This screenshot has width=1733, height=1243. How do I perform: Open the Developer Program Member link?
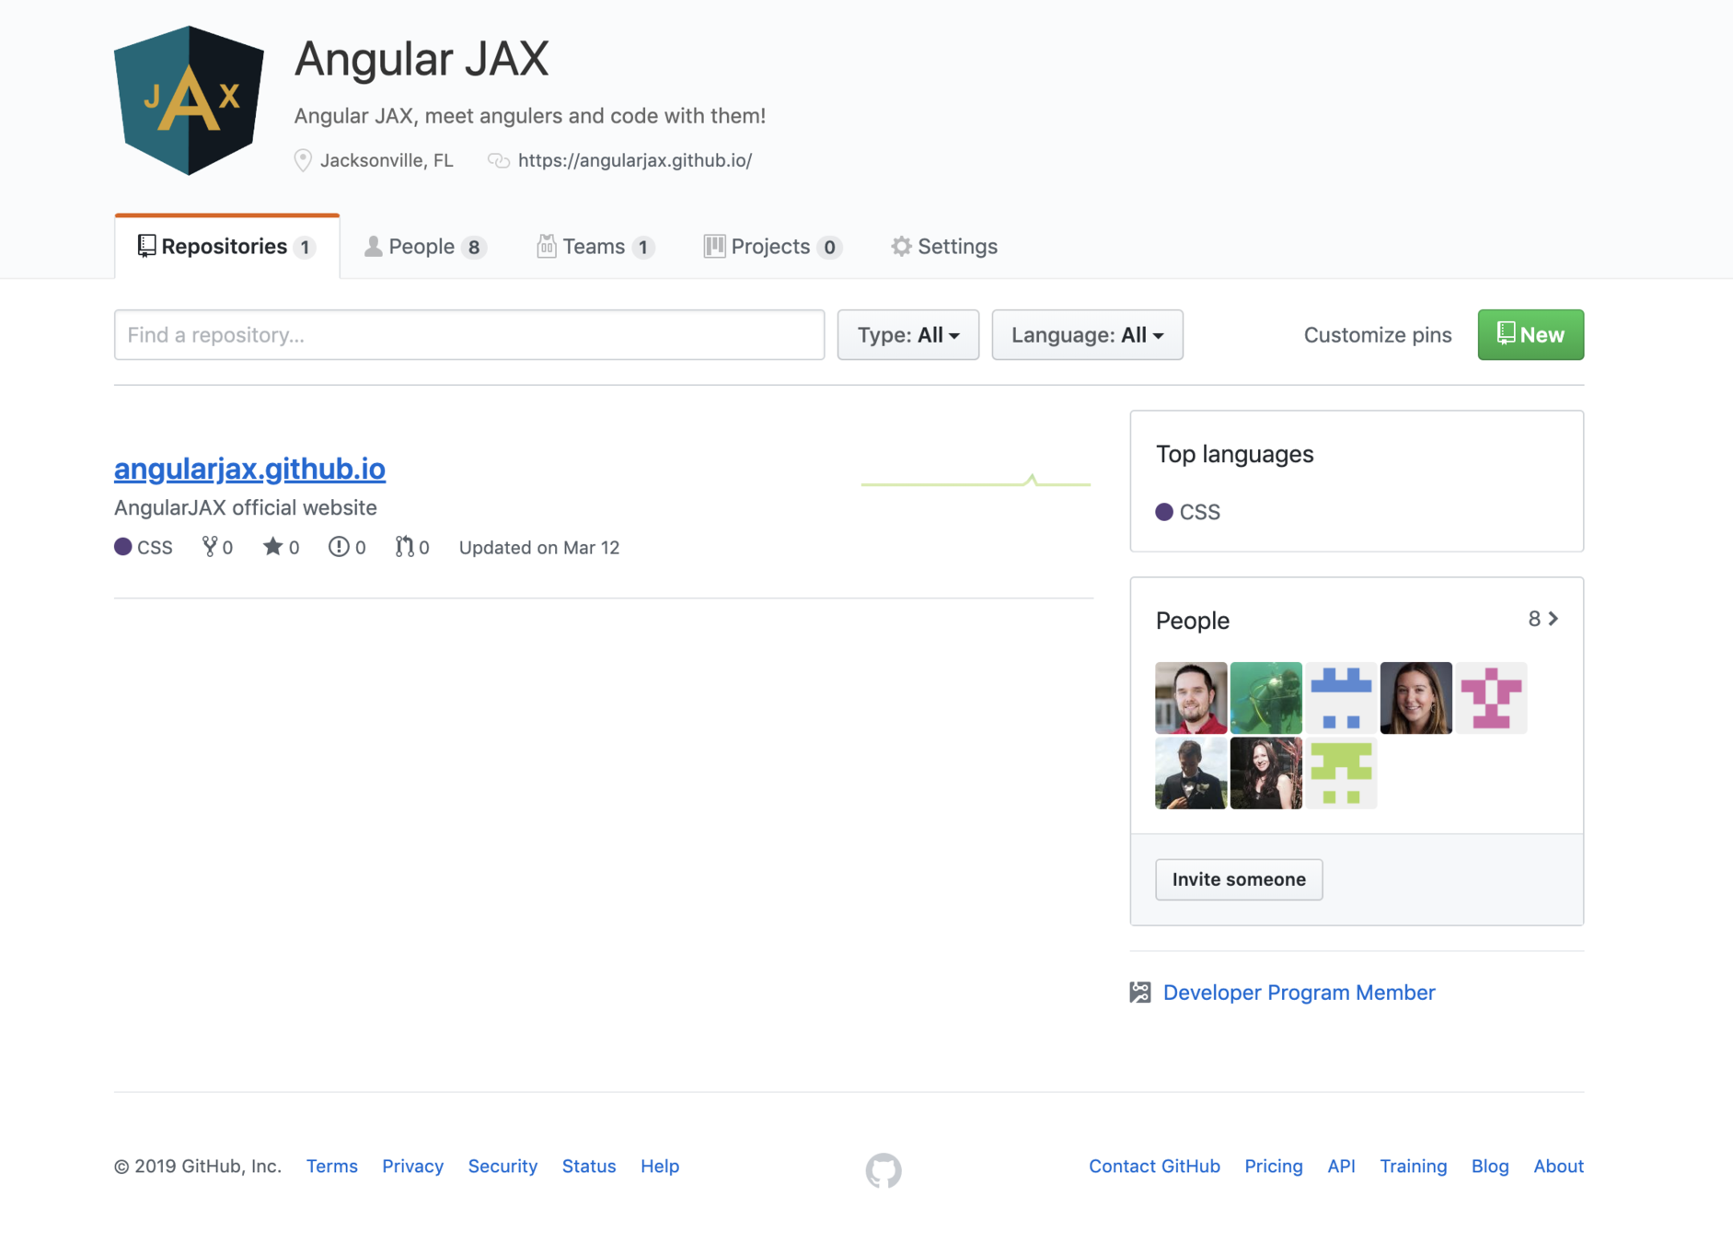[1299, 993]
